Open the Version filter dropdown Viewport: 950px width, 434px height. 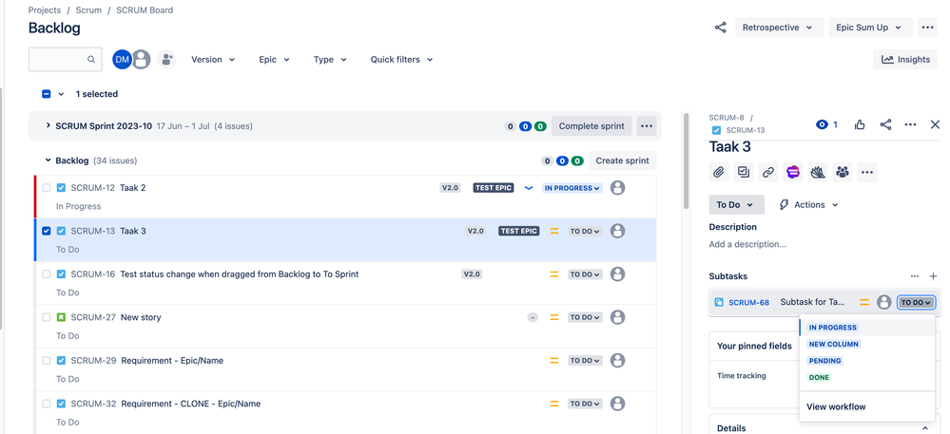(213, 59)
